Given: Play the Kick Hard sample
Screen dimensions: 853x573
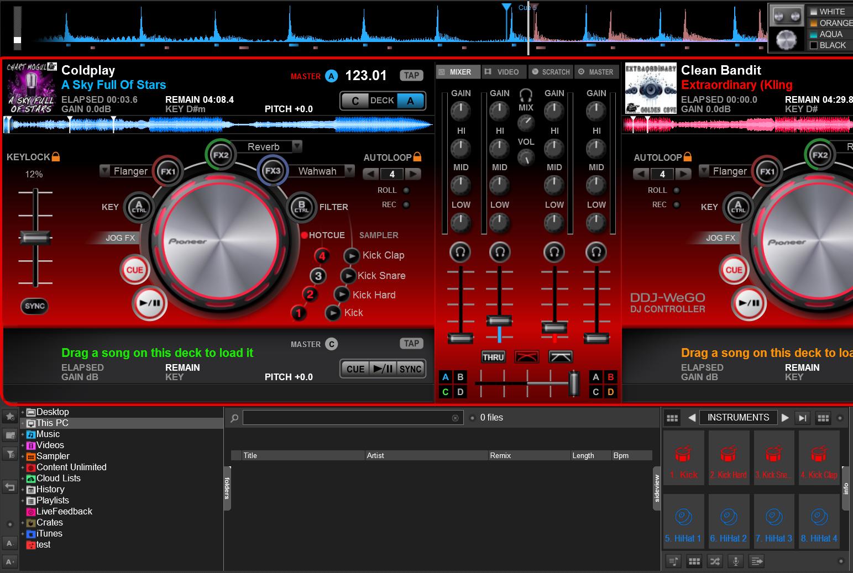Looking at the screenshot, I should pyautogui.click(x=342, y=295).
